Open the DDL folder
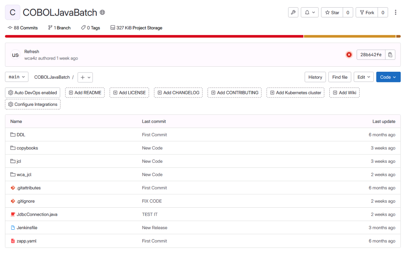This screenshot has height=257, width=417. (21, 135)
